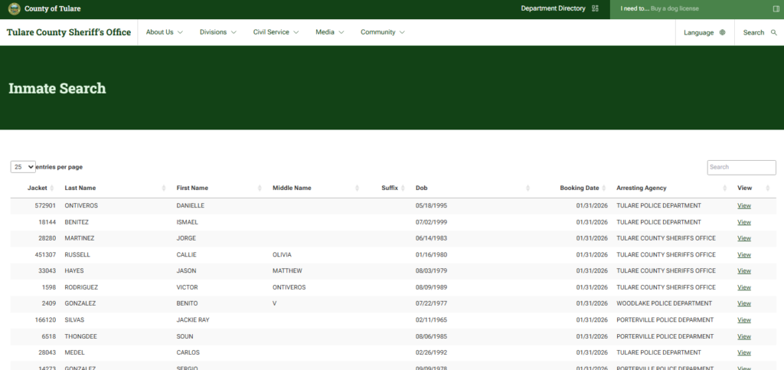Viewport: 784px width, 370px height.
Task: Open the Civil Service menu
Action: coord(275,32)
